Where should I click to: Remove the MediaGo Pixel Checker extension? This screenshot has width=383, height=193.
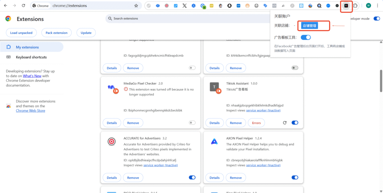(x=133, y=123)
